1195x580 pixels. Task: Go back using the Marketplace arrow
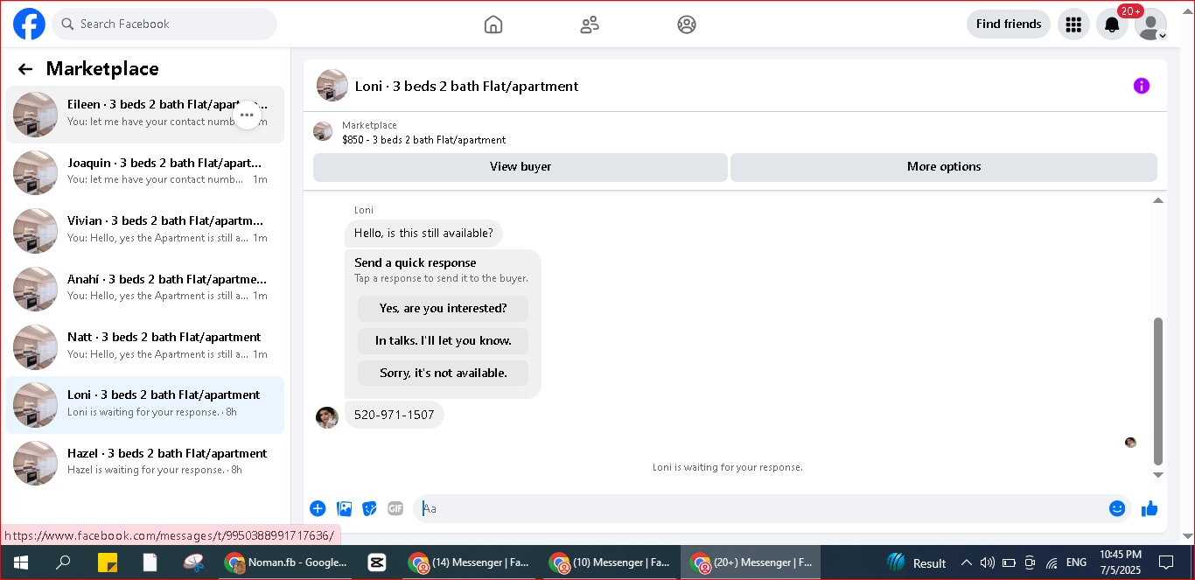25,69
